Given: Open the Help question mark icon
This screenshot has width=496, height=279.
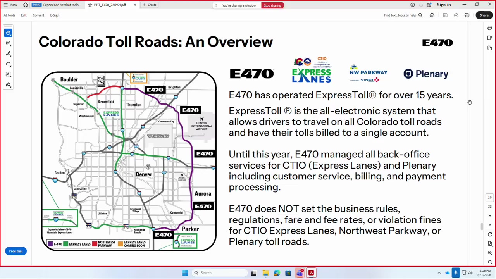Looking at the screenshot, I should click(413, 5).
